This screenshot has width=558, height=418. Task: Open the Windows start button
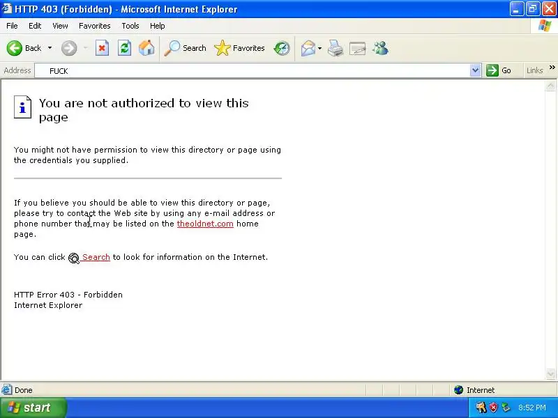click(x=33, y=408)
